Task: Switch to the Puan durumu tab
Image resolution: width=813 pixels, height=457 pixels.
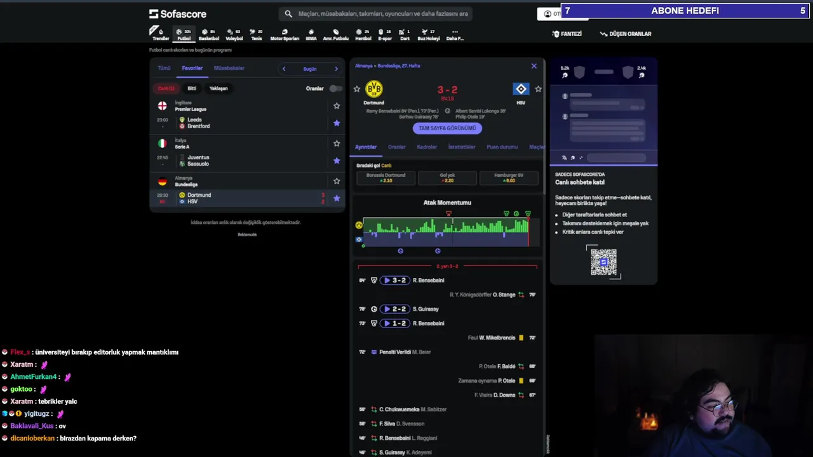Action: tap(502, 147)
